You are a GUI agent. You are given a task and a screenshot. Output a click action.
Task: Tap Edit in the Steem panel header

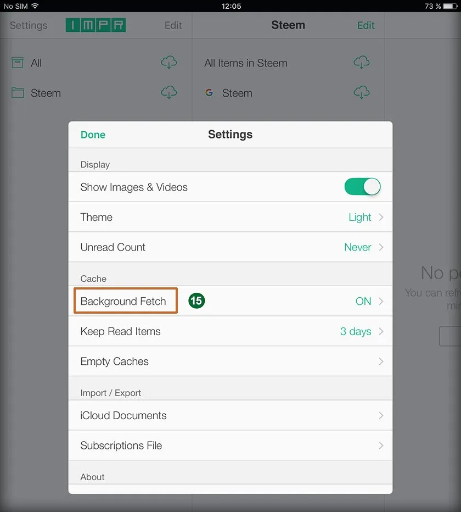(x=366, y=25)
